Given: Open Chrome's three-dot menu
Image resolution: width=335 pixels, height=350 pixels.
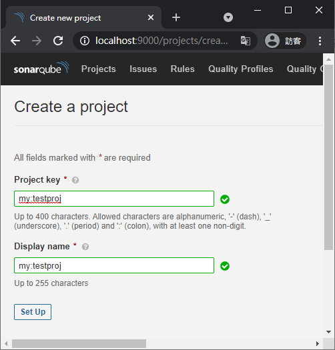Looking at the screenshot, I should 320,41.
